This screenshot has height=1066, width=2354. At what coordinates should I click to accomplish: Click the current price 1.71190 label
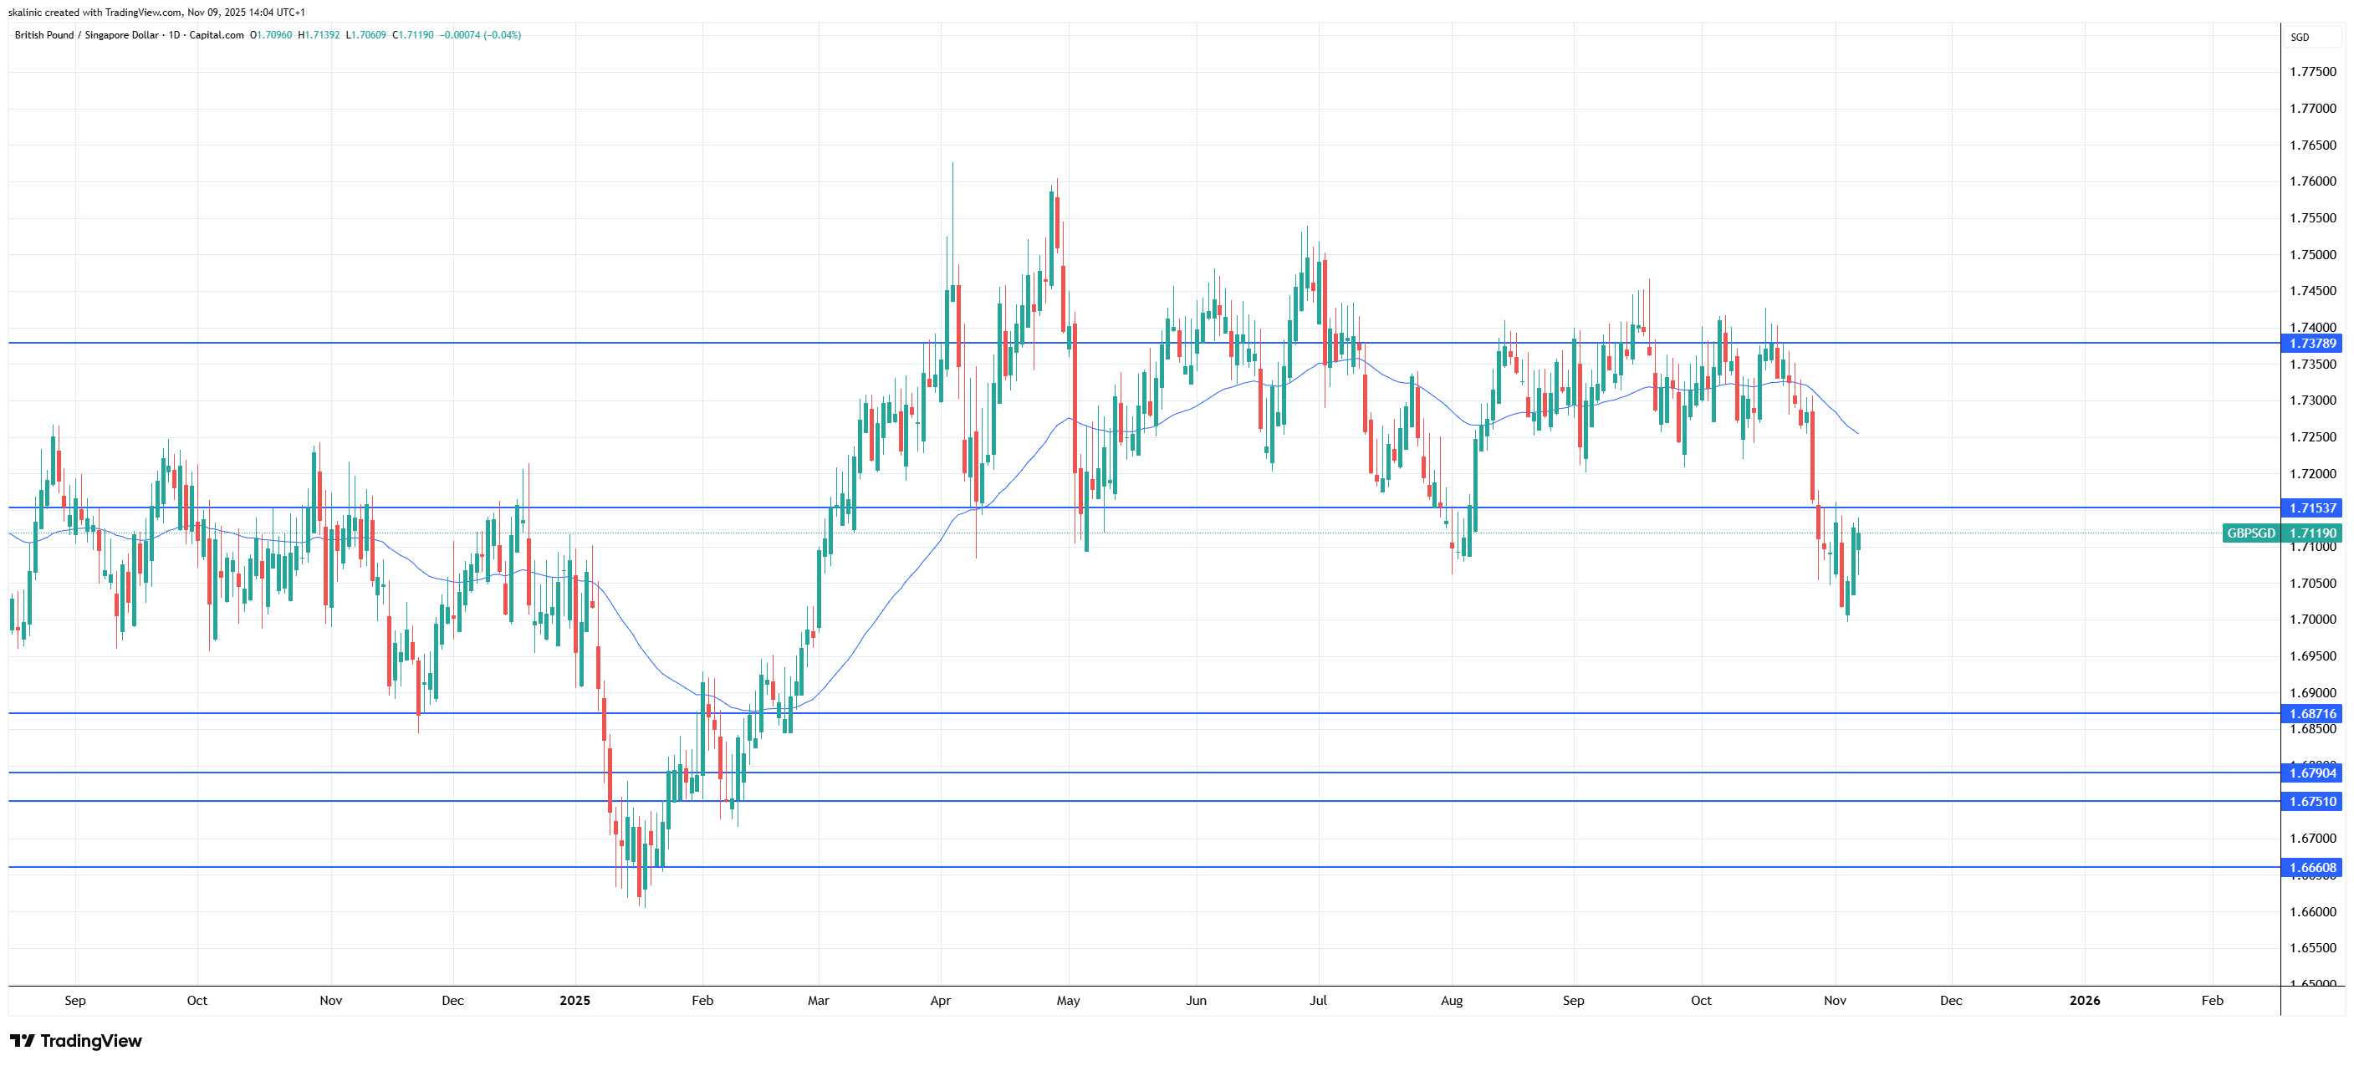(2312, 533)
